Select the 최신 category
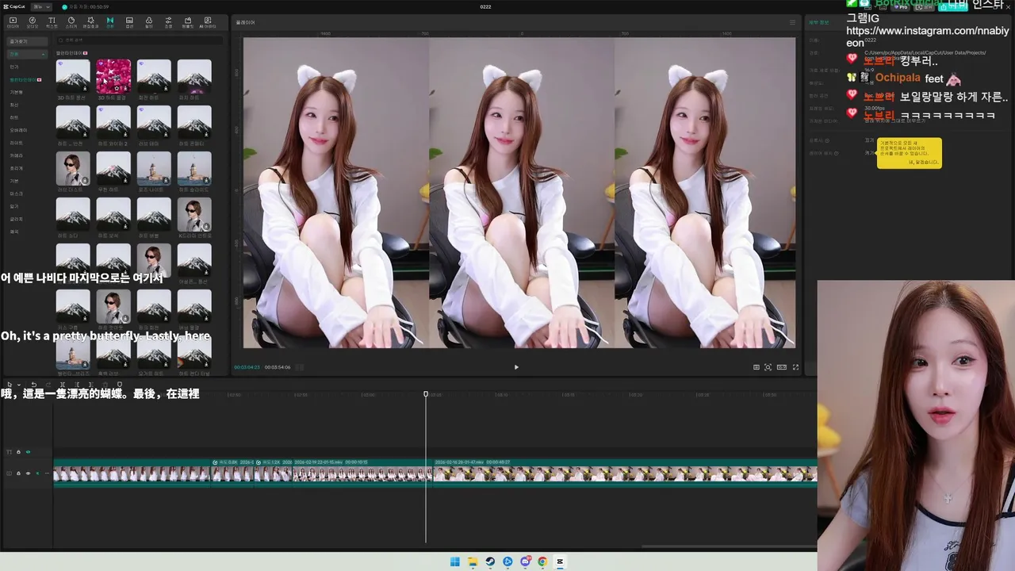 click(14, 105)
